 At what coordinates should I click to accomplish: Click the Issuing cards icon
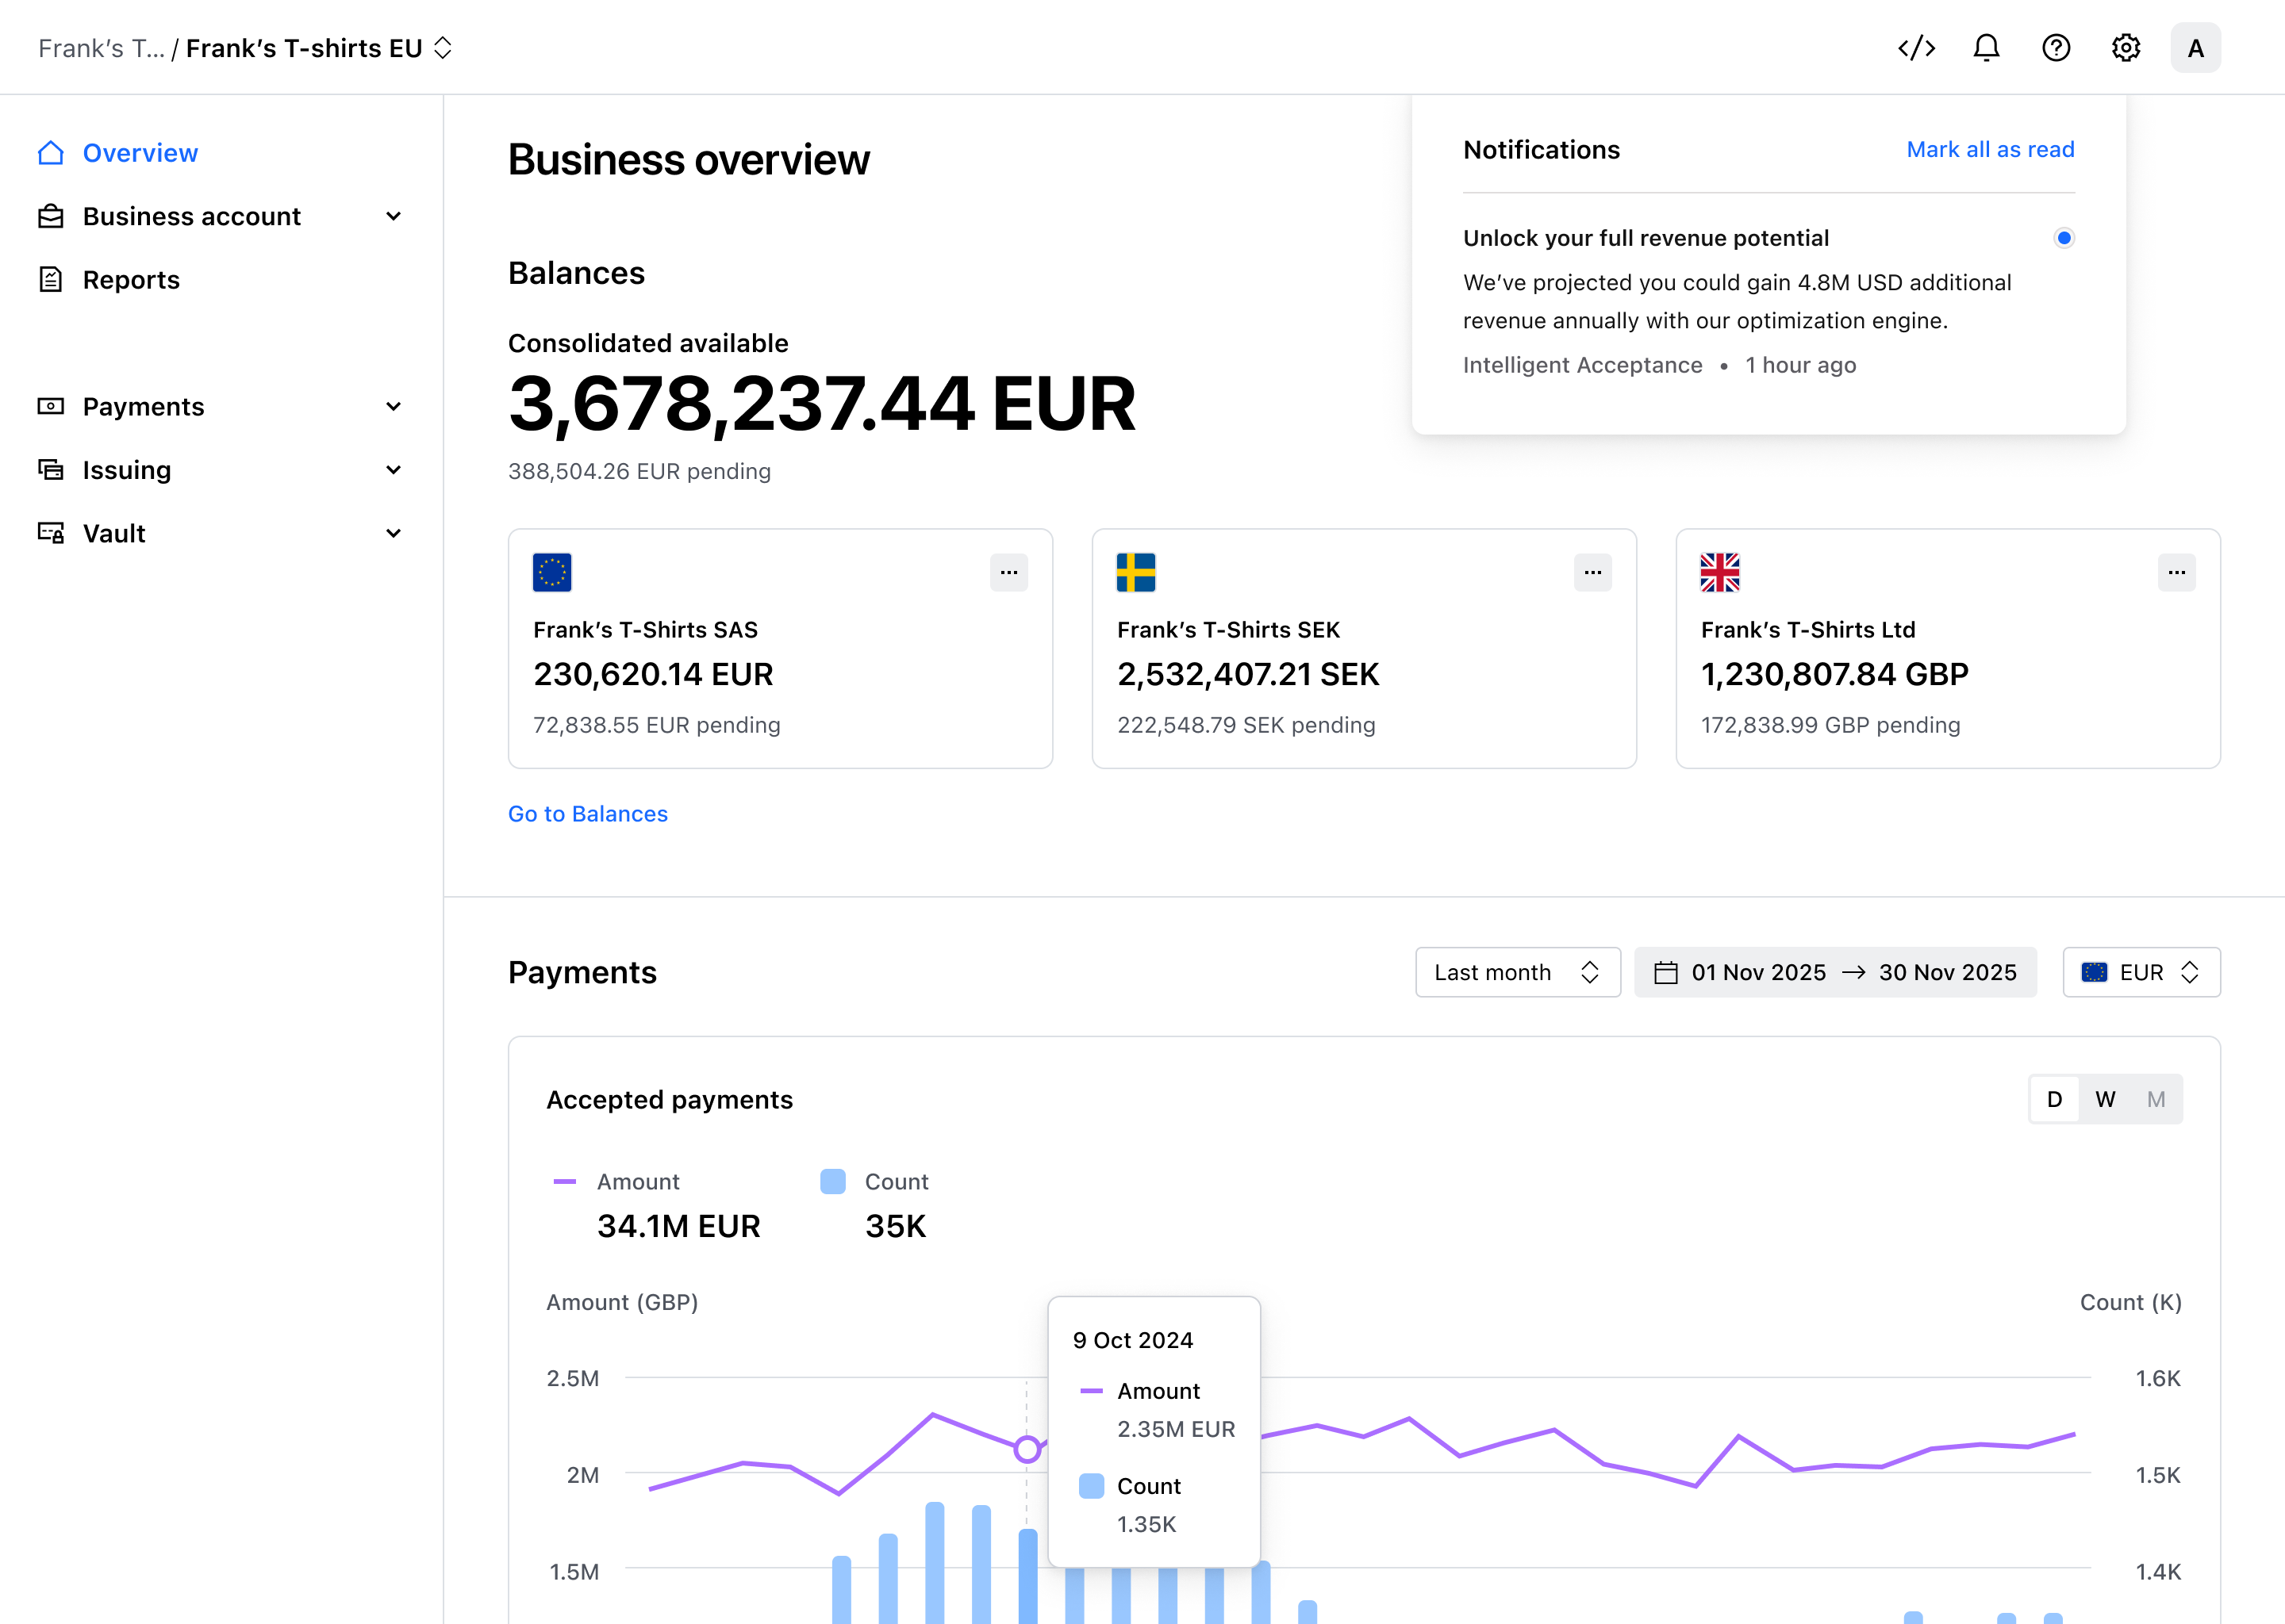[x=51, y=470]
